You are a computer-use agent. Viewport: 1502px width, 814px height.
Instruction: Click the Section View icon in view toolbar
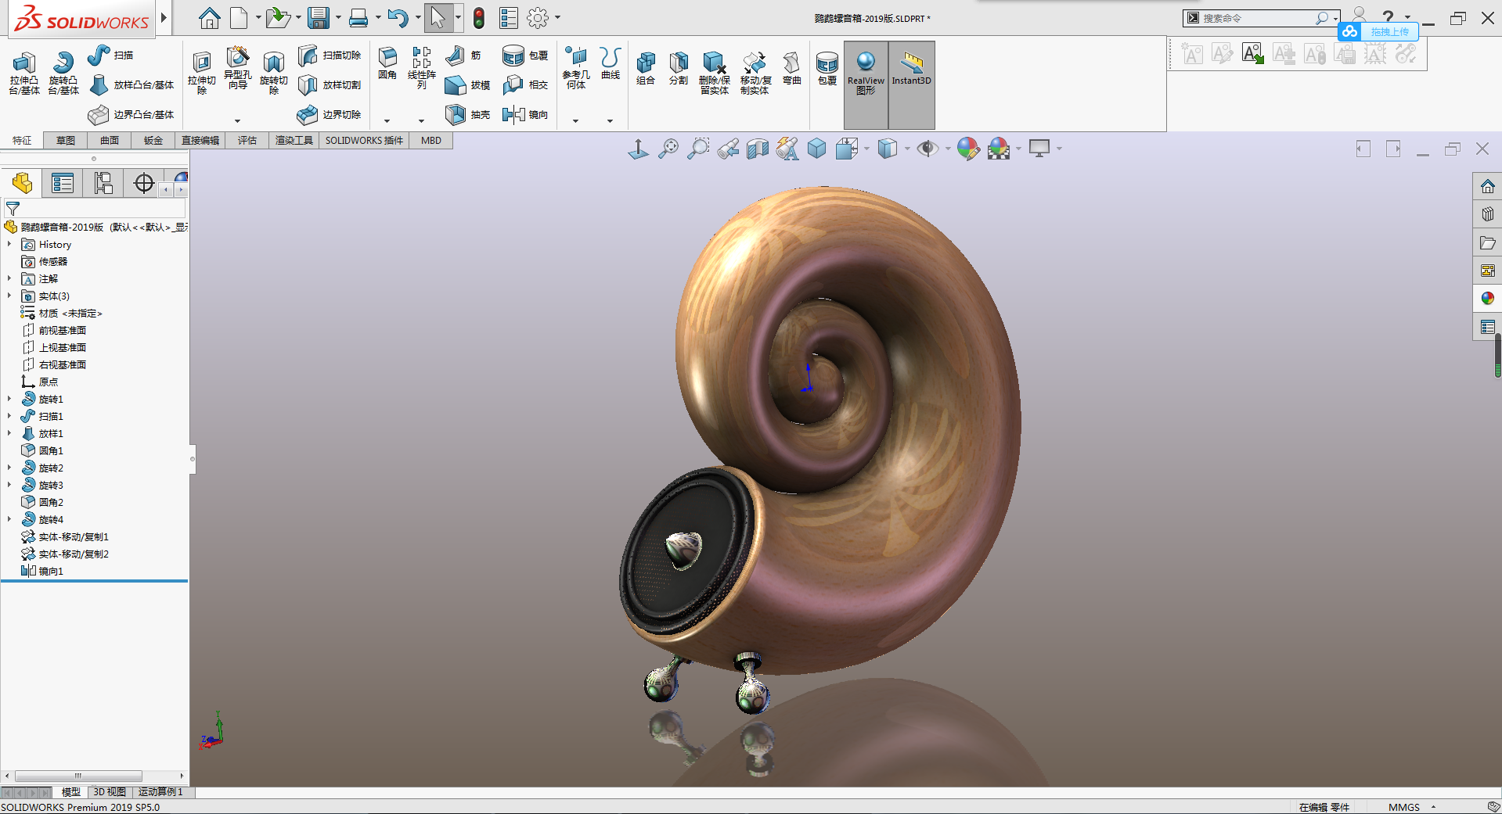(x=757, y=149)
